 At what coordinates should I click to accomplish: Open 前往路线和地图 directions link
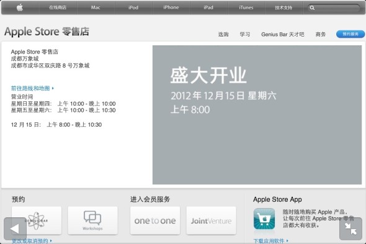[32, 88]
